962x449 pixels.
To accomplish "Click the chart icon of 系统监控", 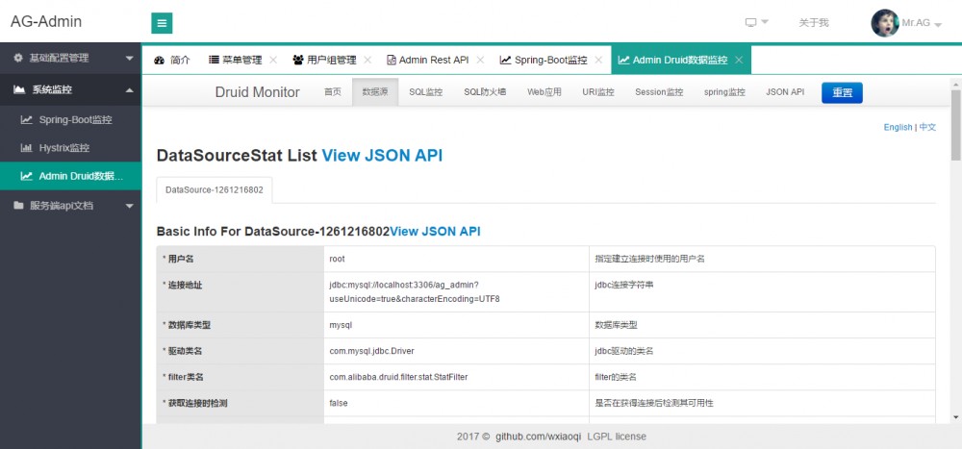I will pos(19,89).
